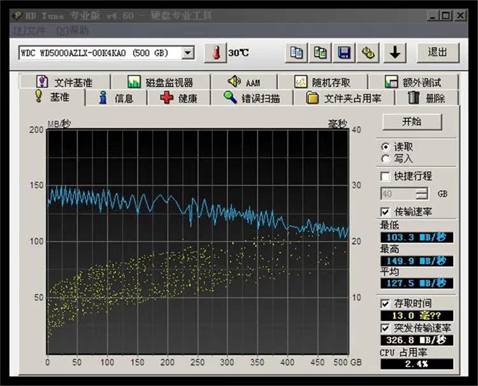The width and height of the screenshot is (478, 386).
Task: Enable the 快捷行程 checkbox
Action: (385, 176)
